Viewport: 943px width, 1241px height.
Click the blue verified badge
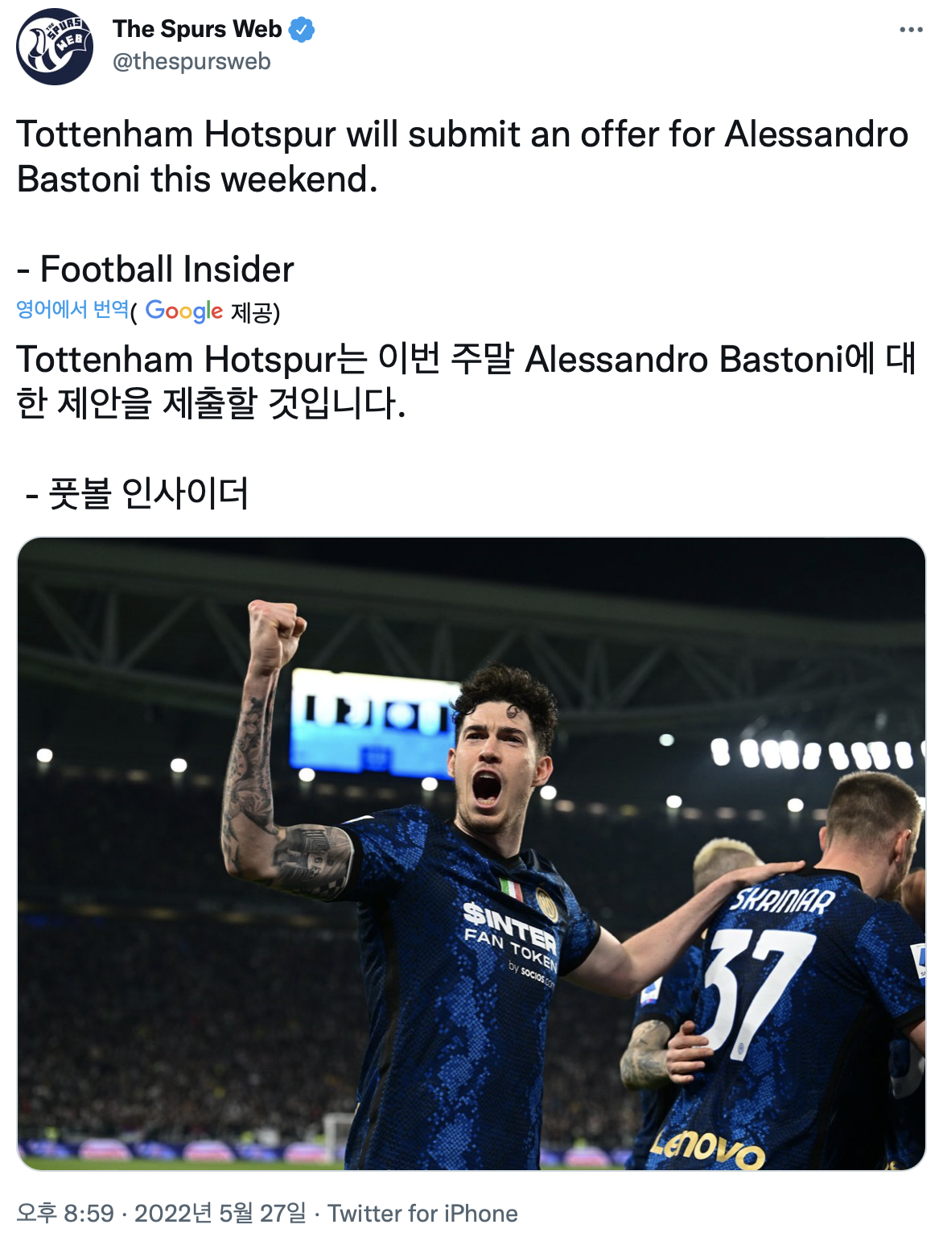coord(302,30)
